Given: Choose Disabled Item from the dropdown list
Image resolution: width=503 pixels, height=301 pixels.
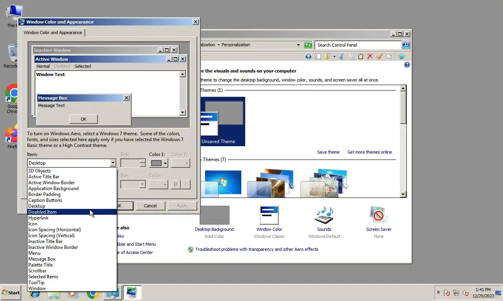Looking at the screenshot, I should click(72, 212).
